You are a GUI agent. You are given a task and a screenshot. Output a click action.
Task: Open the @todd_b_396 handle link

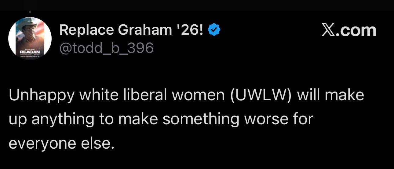pos(106,48)
